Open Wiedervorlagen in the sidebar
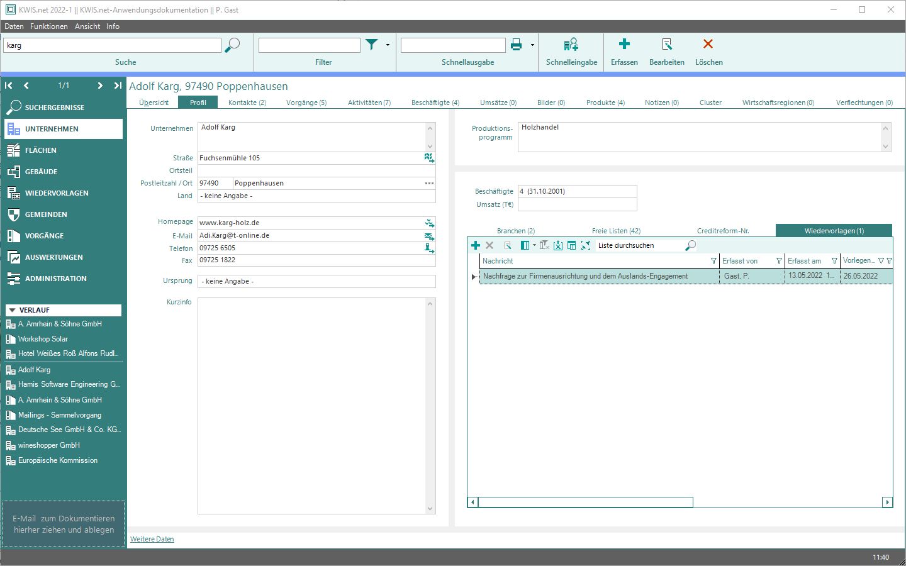This screenshot has height=566, width=906. pos(63,193)
